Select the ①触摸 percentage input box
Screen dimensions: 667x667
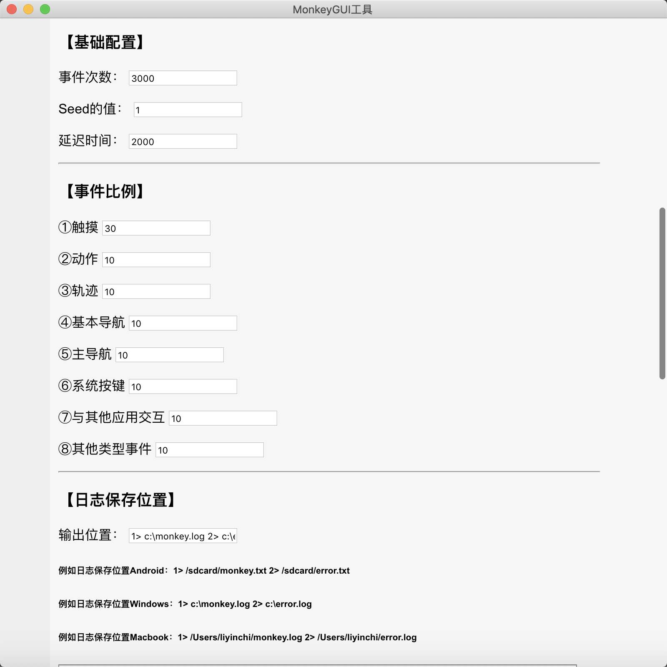tap(156, 228)
